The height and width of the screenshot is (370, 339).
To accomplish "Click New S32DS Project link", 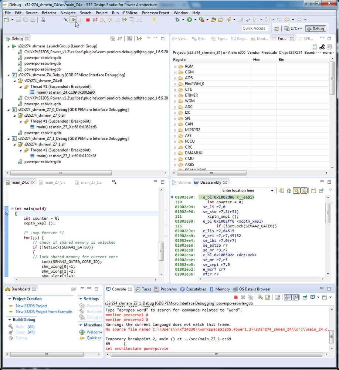I will (x=31, y=306).
